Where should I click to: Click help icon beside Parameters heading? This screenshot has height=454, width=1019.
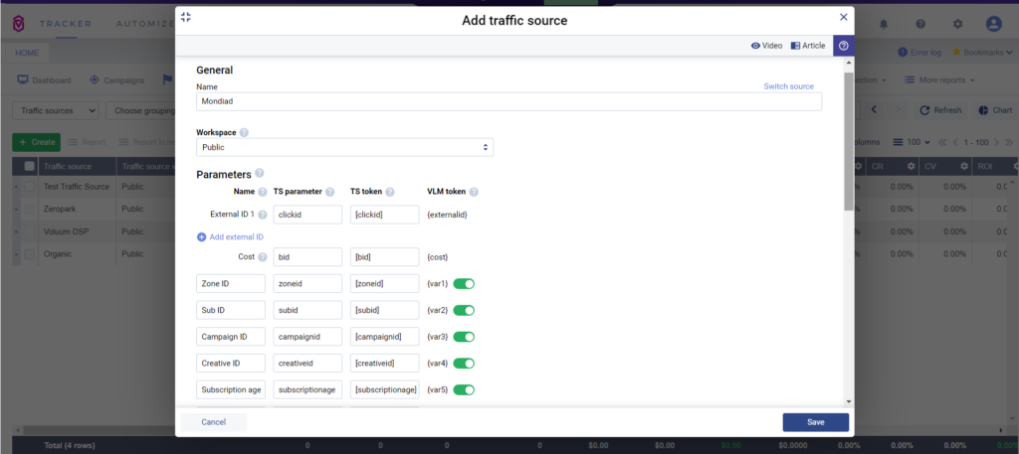260,174
